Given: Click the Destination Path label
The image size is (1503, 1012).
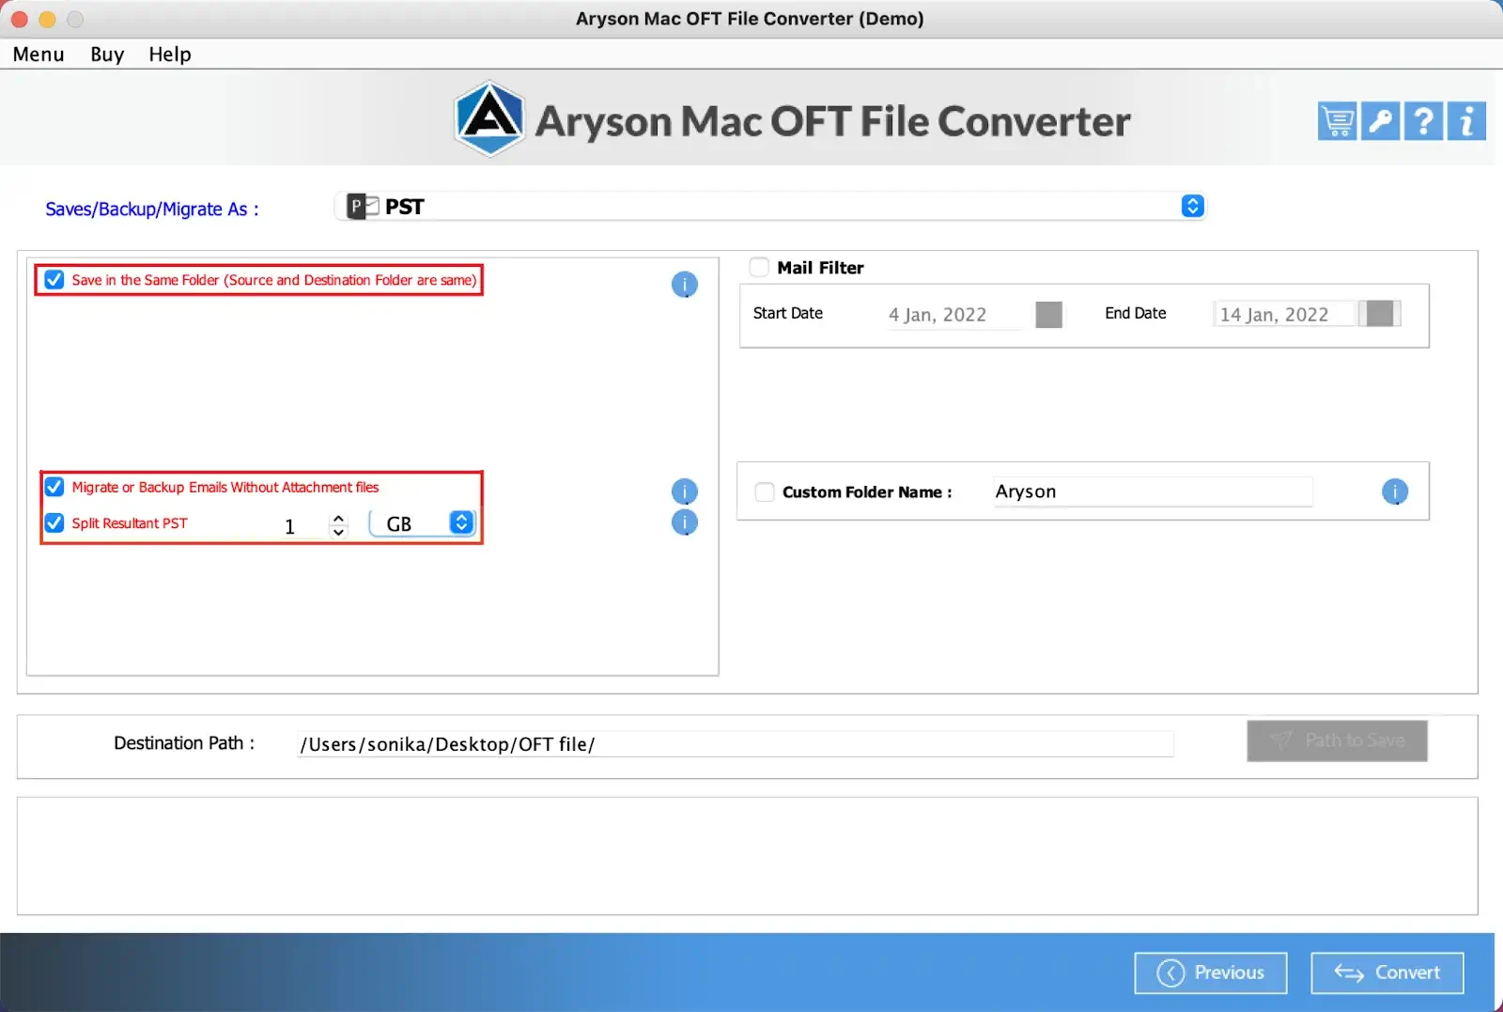Looking at the screenshot, I should (x=184, y=743).
